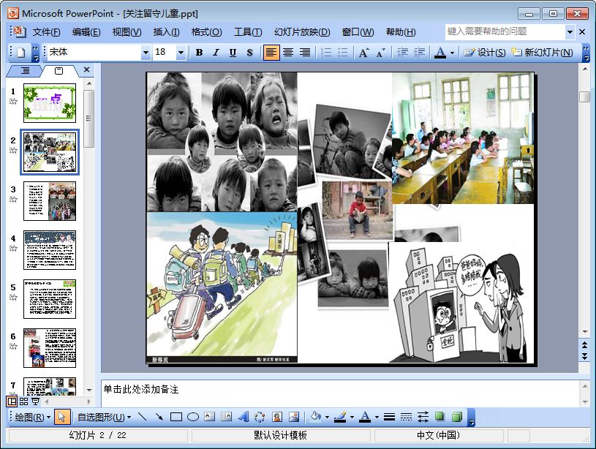Select the Line drawing tool

click(x=142, y=417)
